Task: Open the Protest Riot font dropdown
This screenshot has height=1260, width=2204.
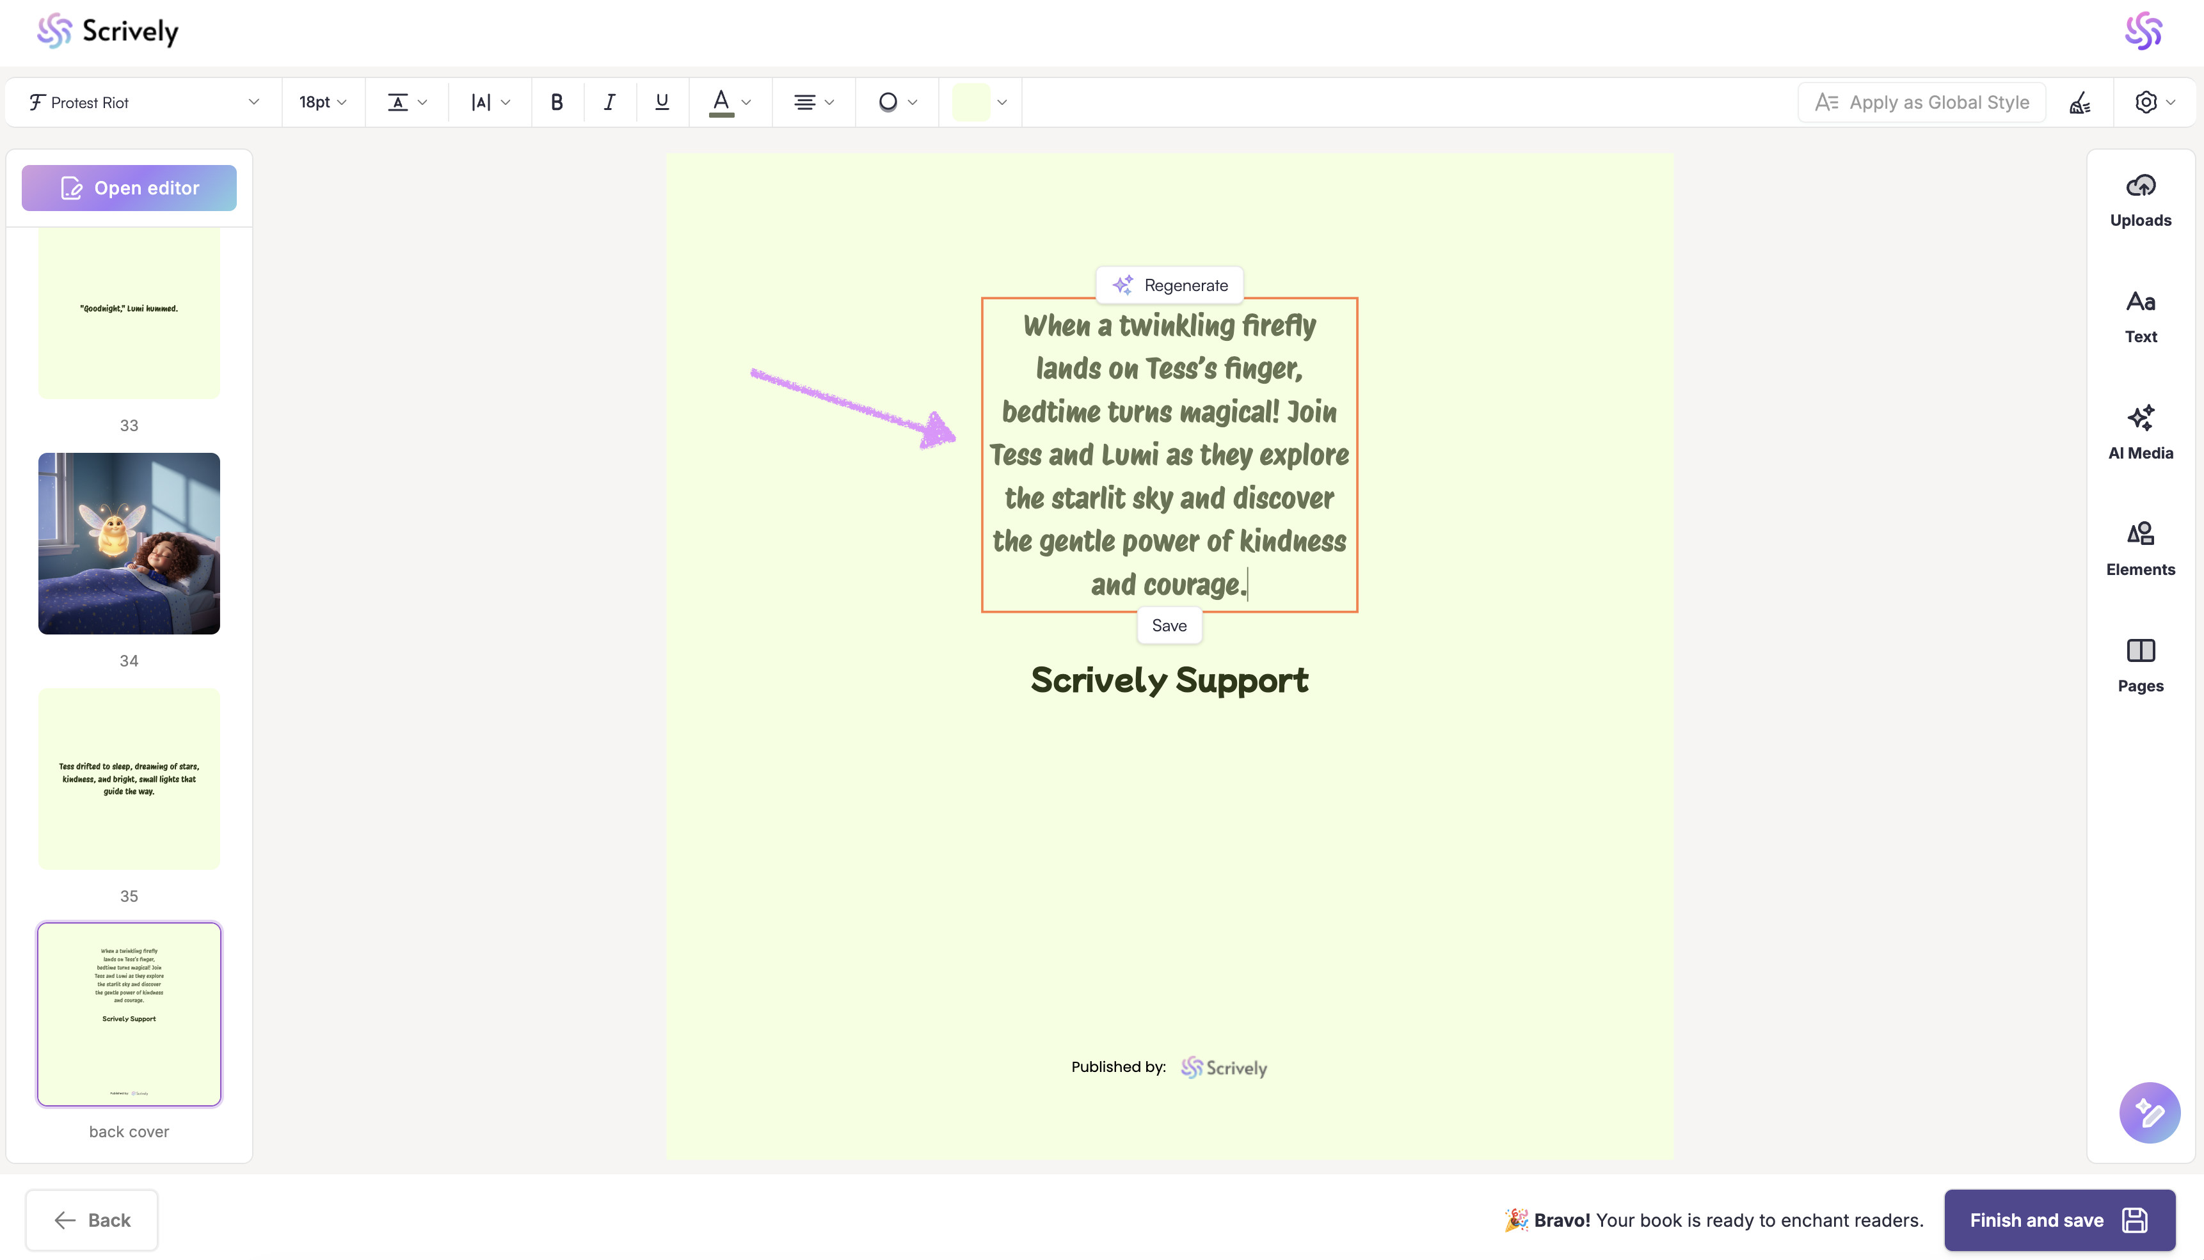Action: (x=144, y=102)
